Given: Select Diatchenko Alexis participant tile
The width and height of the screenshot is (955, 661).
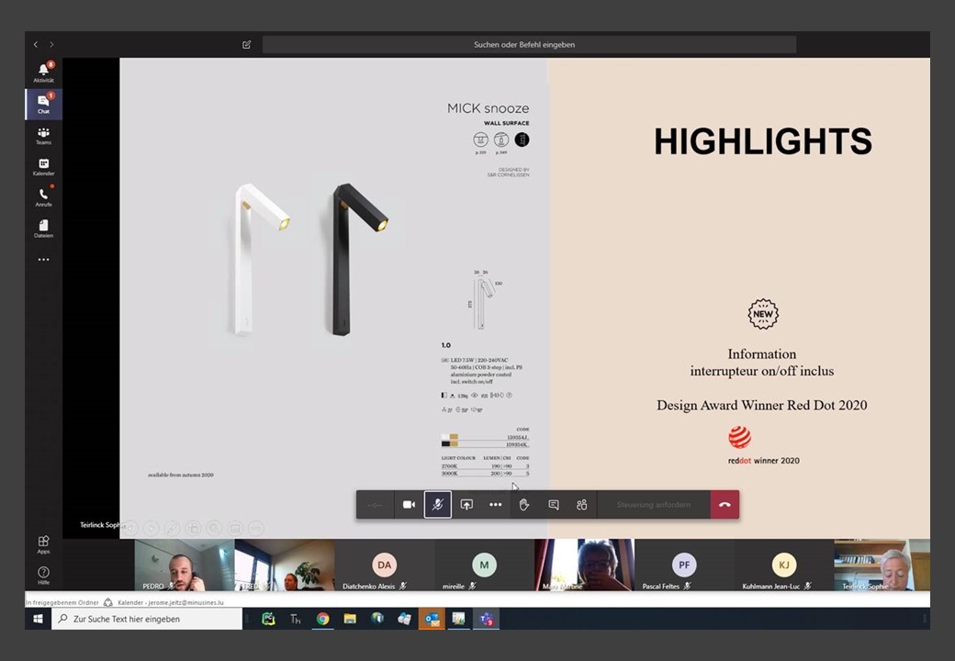Looking at the screenshot, I should pos(385,565).
